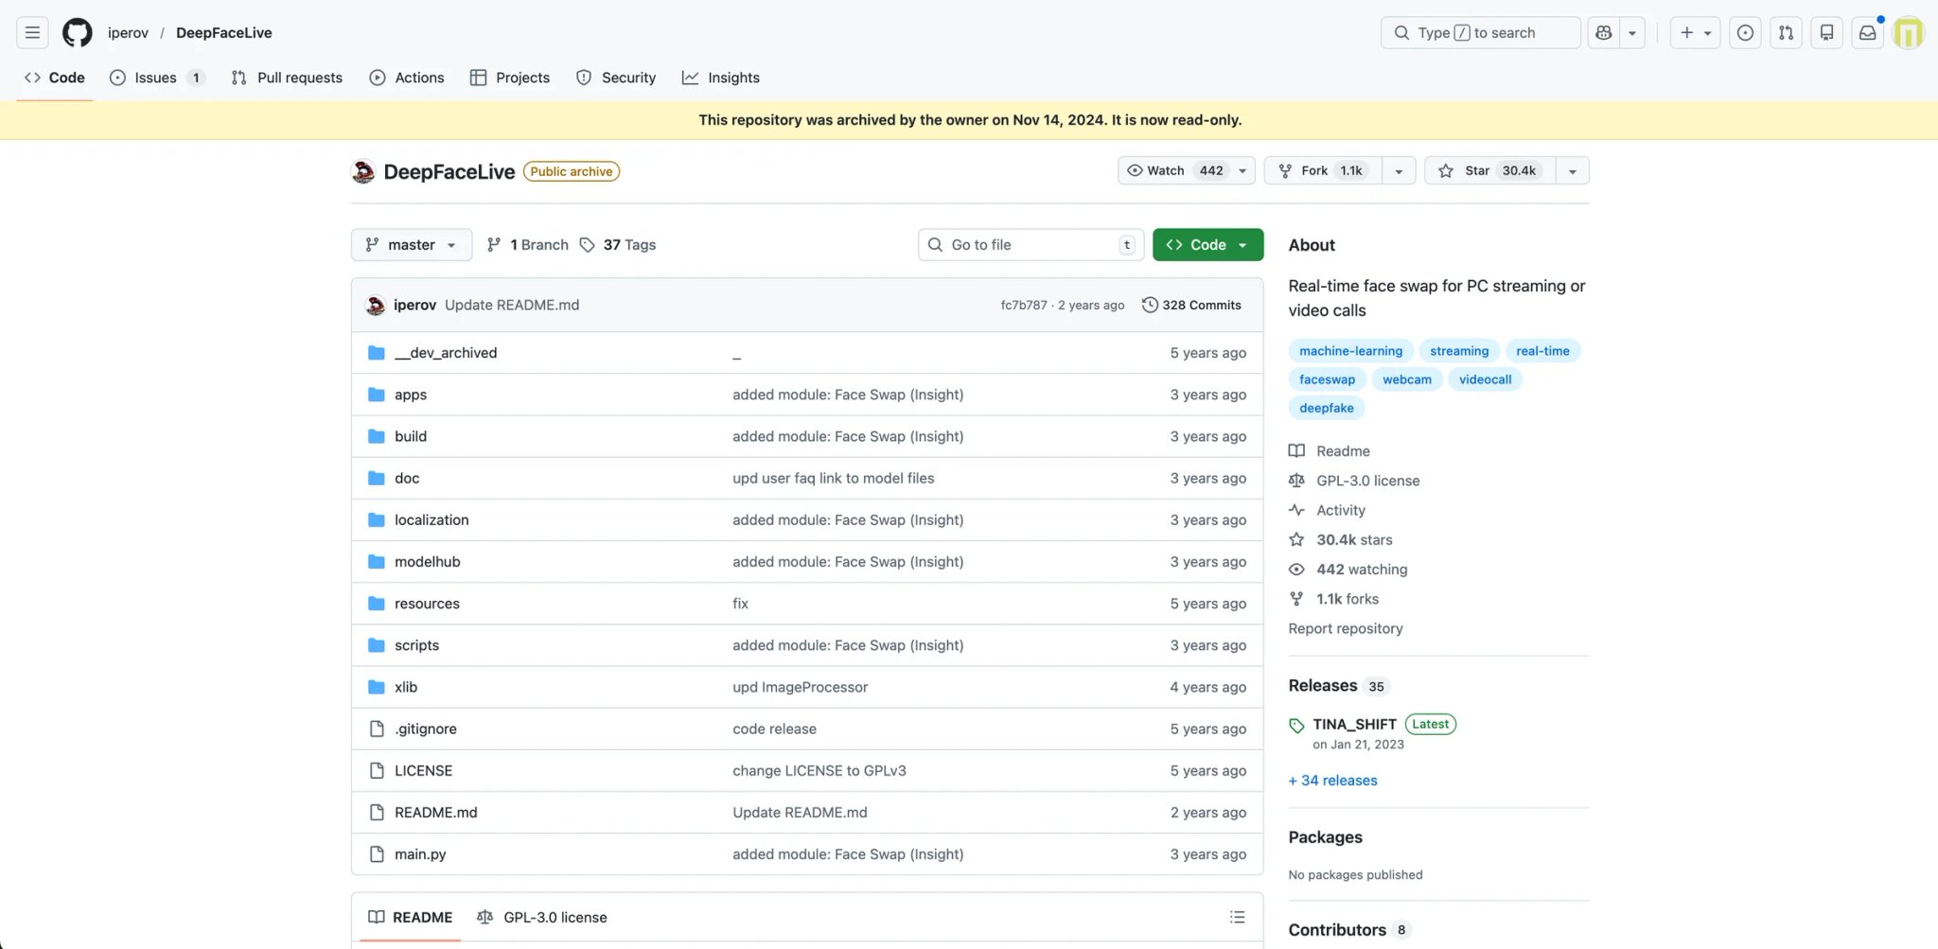
Task: Open the Copilot dropdown arrow in header
Action: [1631, 32]
